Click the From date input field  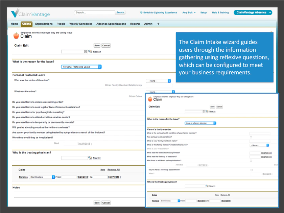tap(69, 177)
